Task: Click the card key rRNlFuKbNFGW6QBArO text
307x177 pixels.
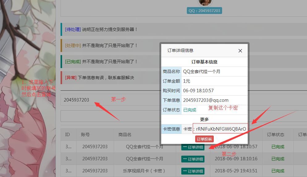Action: 221,129
